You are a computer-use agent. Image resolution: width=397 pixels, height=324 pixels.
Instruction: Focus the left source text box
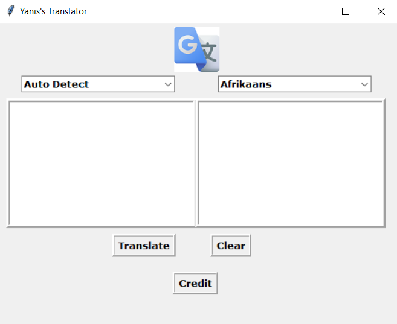point(101,164)
